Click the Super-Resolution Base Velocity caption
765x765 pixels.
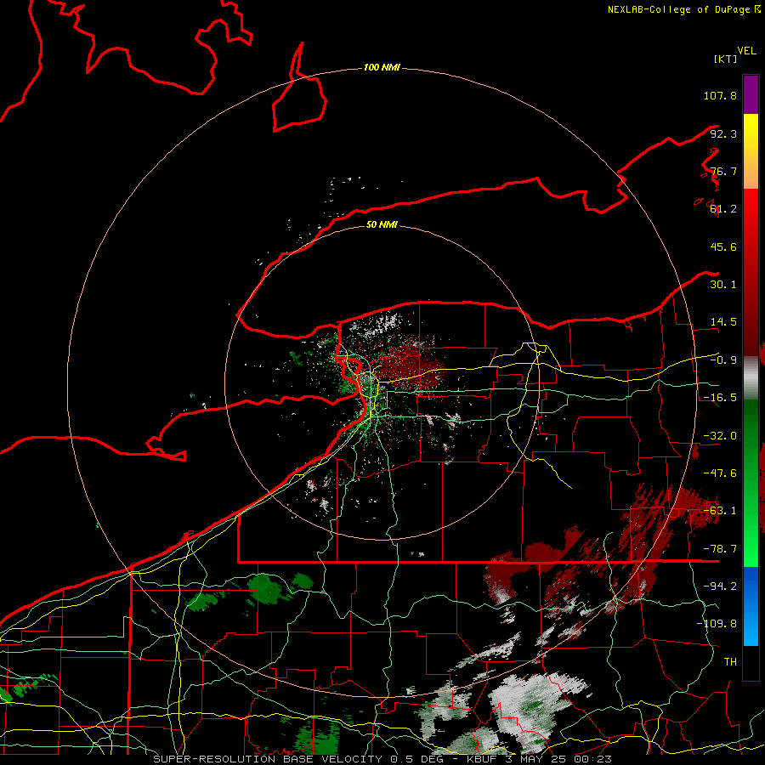382,759
